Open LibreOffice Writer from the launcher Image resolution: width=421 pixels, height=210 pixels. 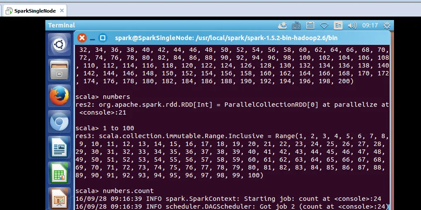point(59,147)
